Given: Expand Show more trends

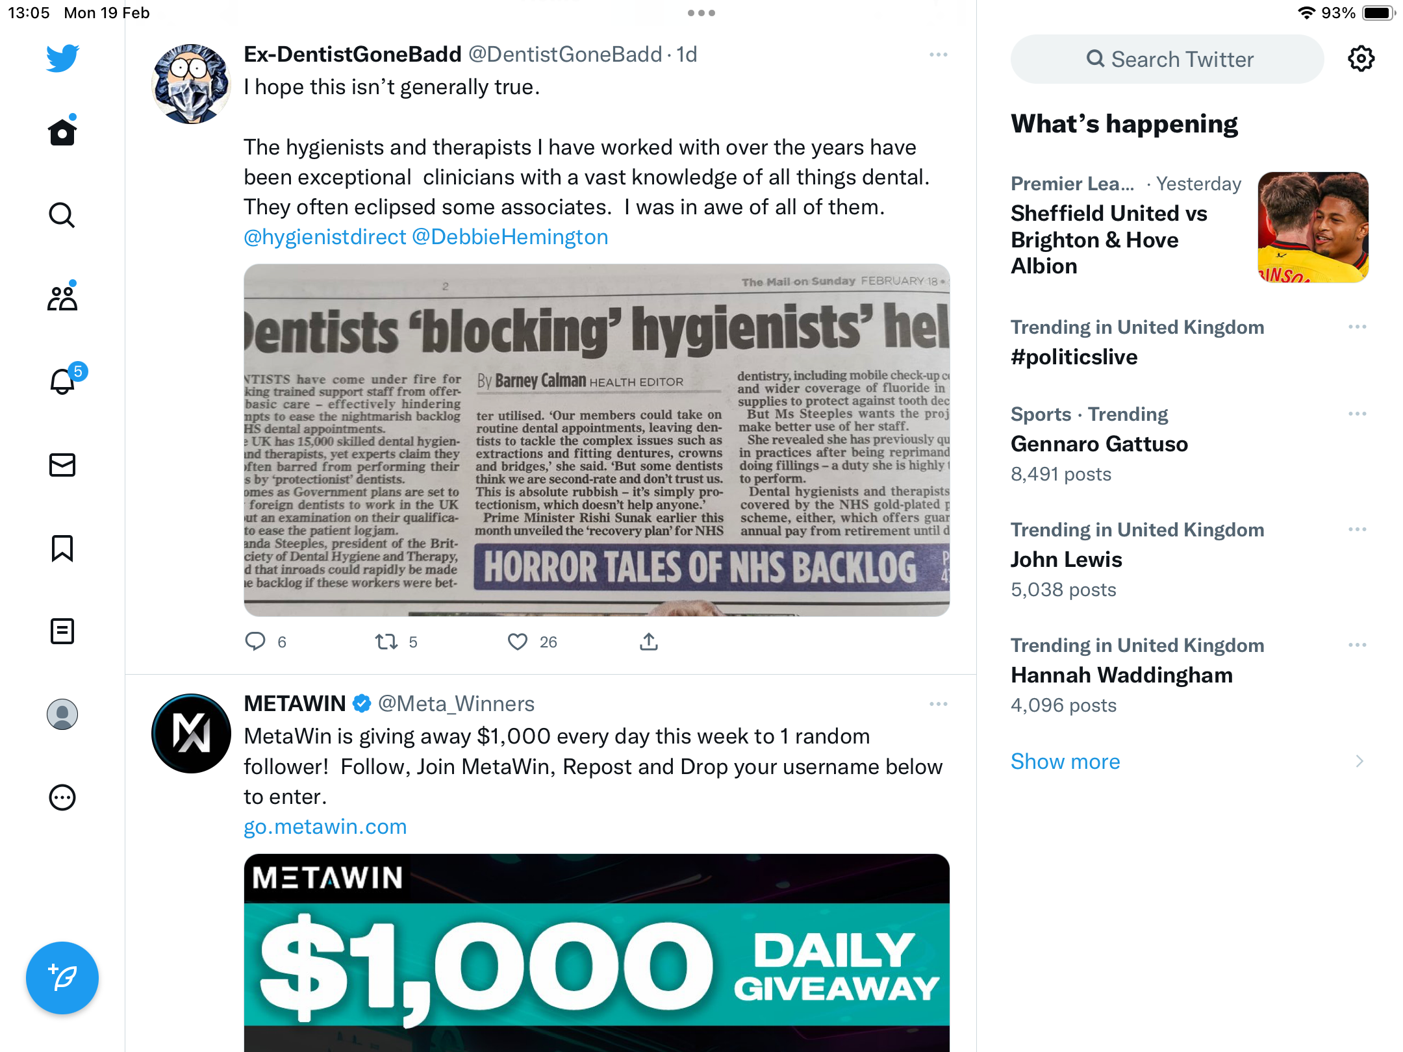Looking at the screenshot, I should 1065,761.
